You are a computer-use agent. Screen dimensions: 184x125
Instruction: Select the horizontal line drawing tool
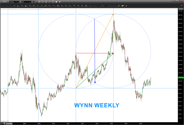tap(7, 6)
